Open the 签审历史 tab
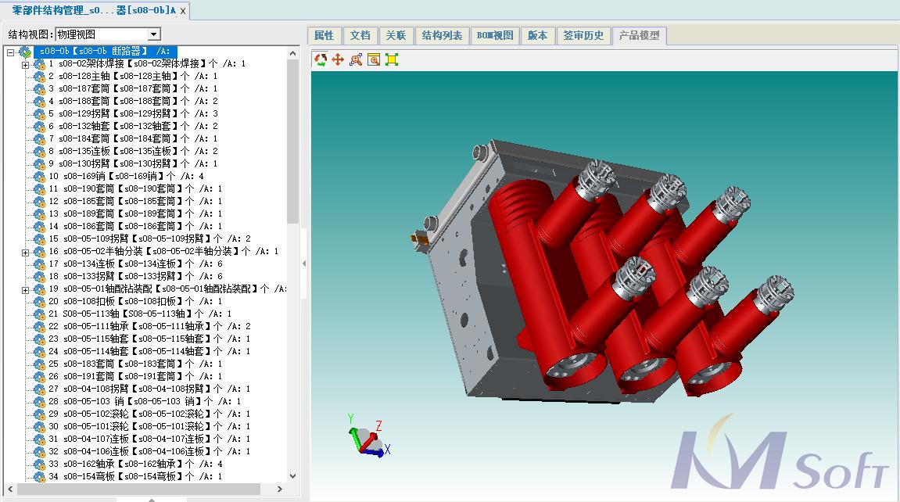The width and height of the screenshot is (900, 502). (x=584, y=35)
